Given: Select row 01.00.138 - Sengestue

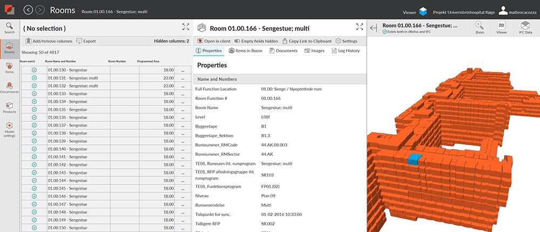Looking at the screenshot, I should click(x=106, y=133).
